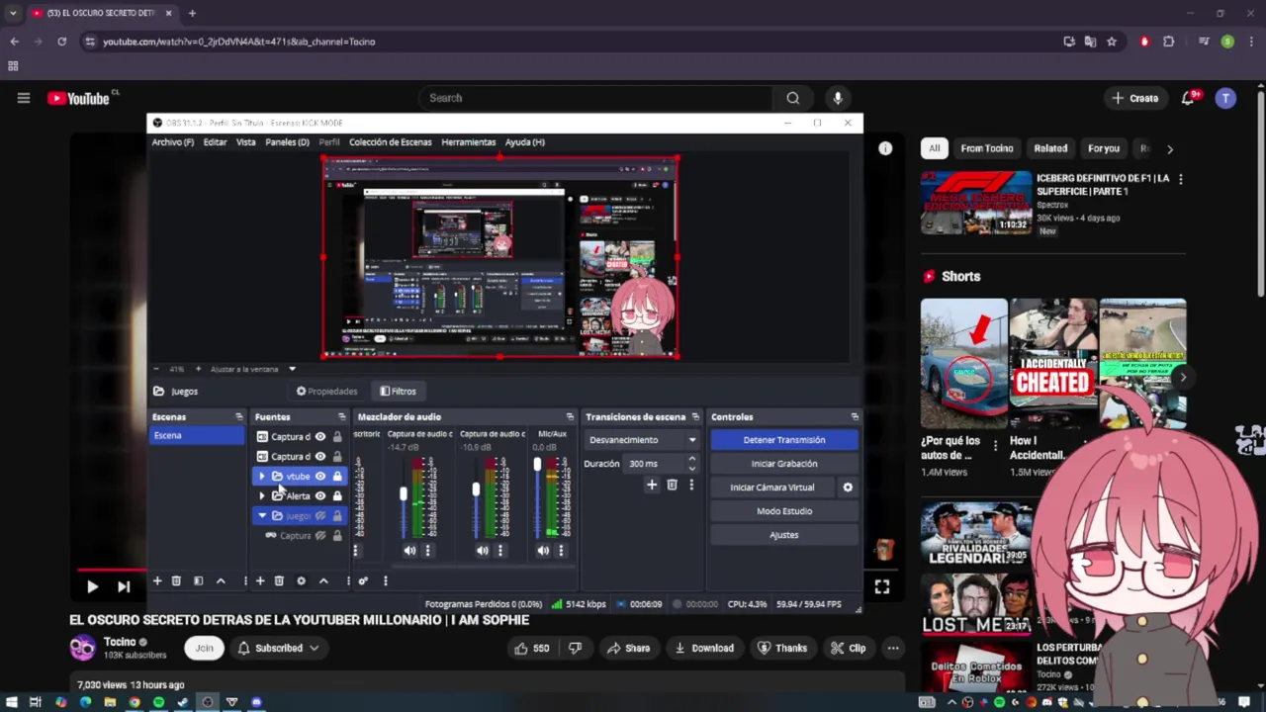Toggle the lock on Alerta source

click(337, 496)
